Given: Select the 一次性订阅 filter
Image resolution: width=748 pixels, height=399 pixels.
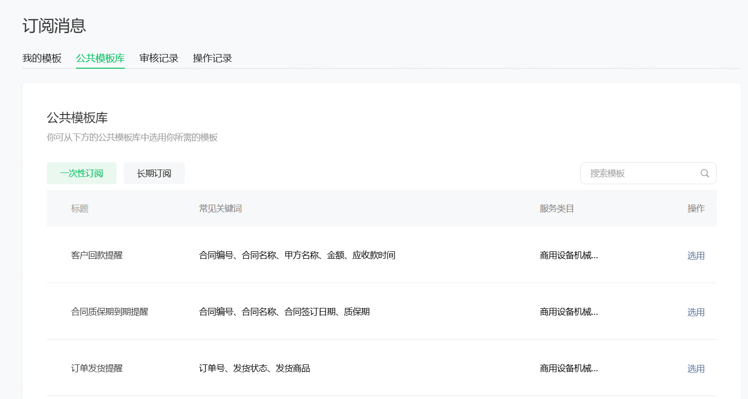Looking at the screenshot, I should 81,173.
